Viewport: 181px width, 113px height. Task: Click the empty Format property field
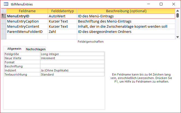coord(72,62)
